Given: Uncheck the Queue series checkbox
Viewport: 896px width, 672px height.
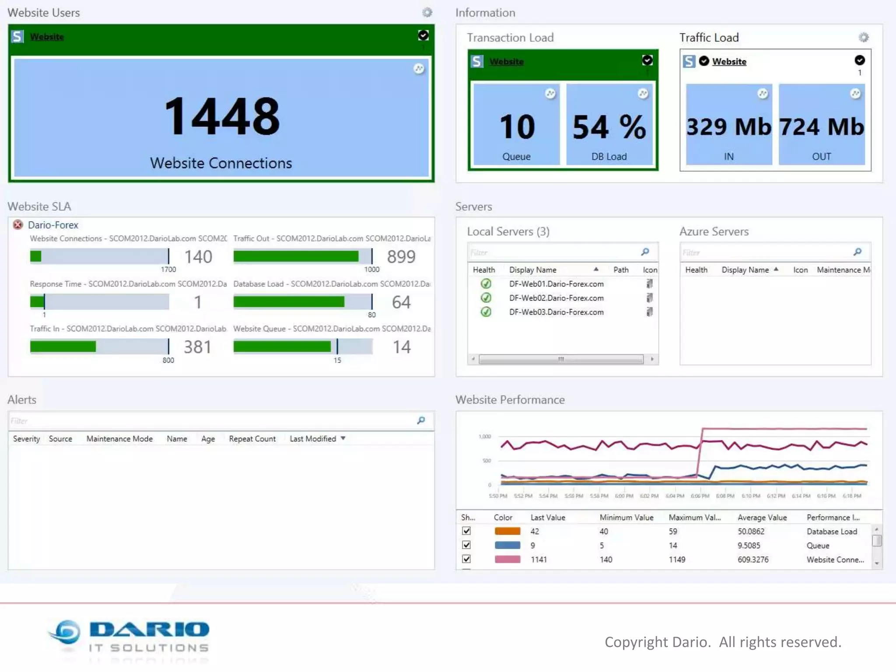Looking at the screenshot, I should 466,545.
